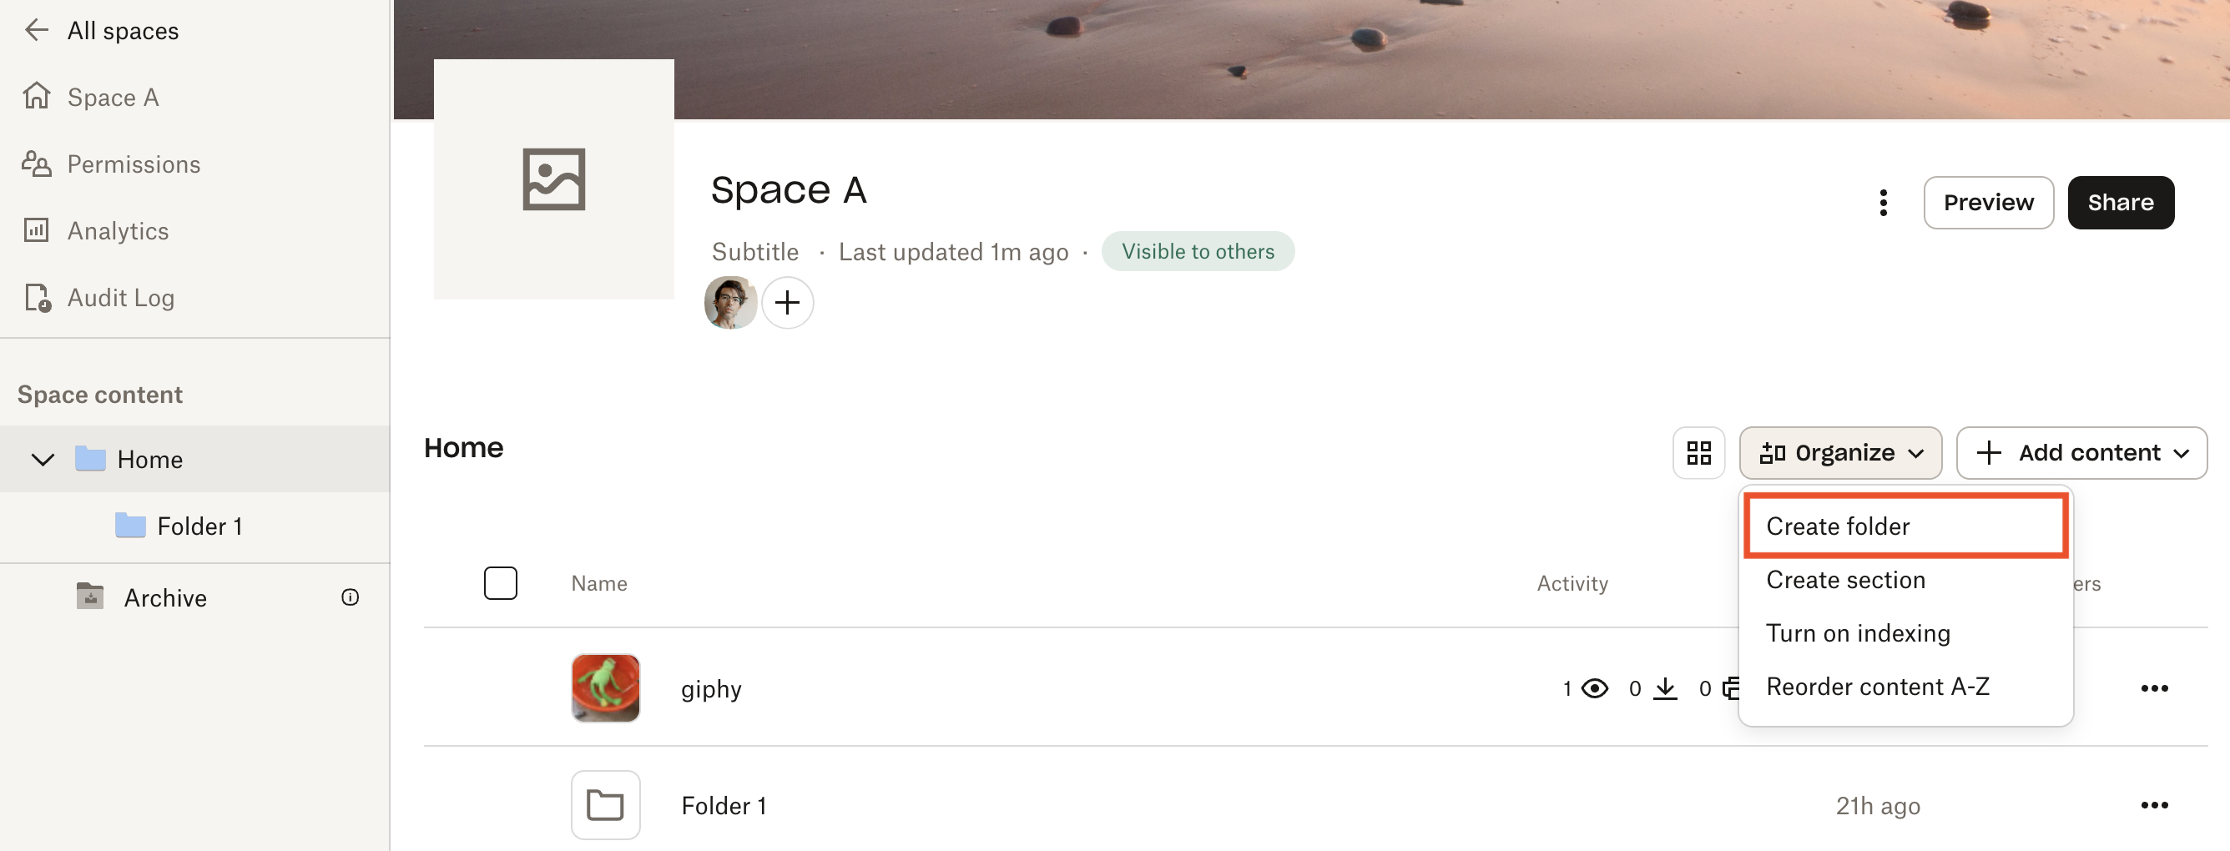Screen dimensions: 2230x851
Task: Open the Space A three-dot menu
Action: [x=1883, y=203]
